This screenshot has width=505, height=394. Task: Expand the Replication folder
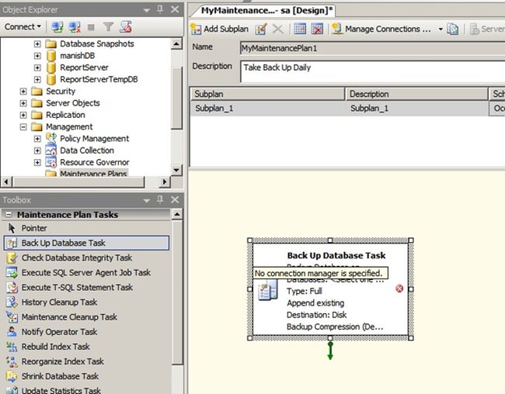[23, 115]
